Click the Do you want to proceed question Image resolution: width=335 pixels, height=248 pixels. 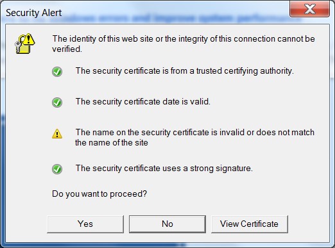point(99,194)
